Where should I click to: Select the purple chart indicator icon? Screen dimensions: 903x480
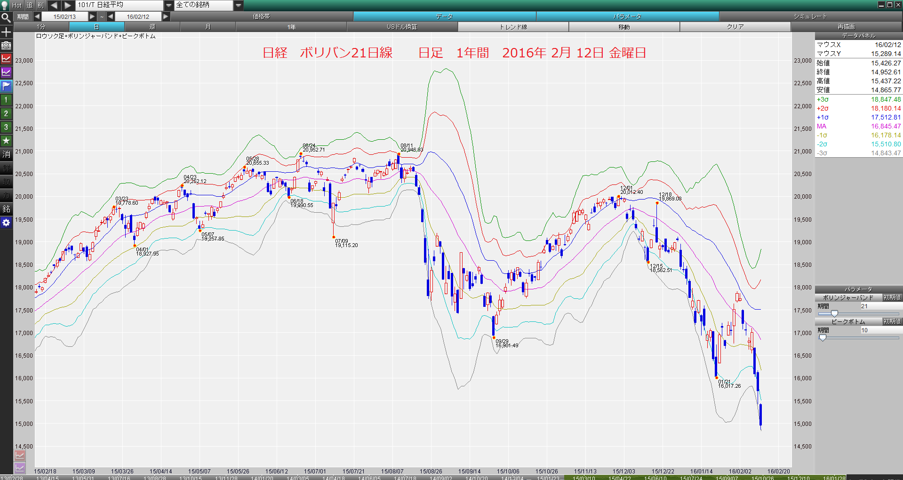[x=6, y=72]
